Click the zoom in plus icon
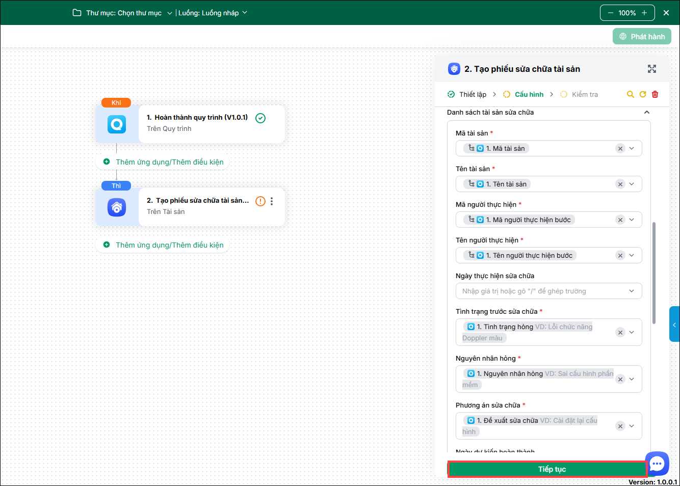680x486 pixels. tap(644, 13)
